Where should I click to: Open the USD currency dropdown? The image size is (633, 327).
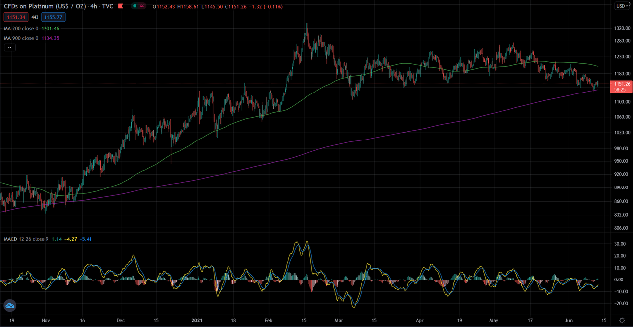click(x=622, y=6)
